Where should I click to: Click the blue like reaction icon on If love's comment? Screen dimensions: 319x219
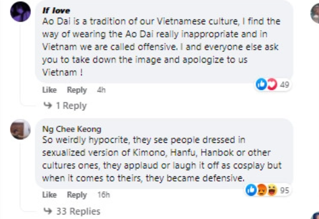(261, 84)
